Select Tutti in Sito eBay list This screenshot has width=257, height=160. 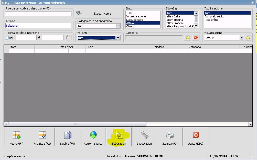pyautogui.click(x=180, y=13)
